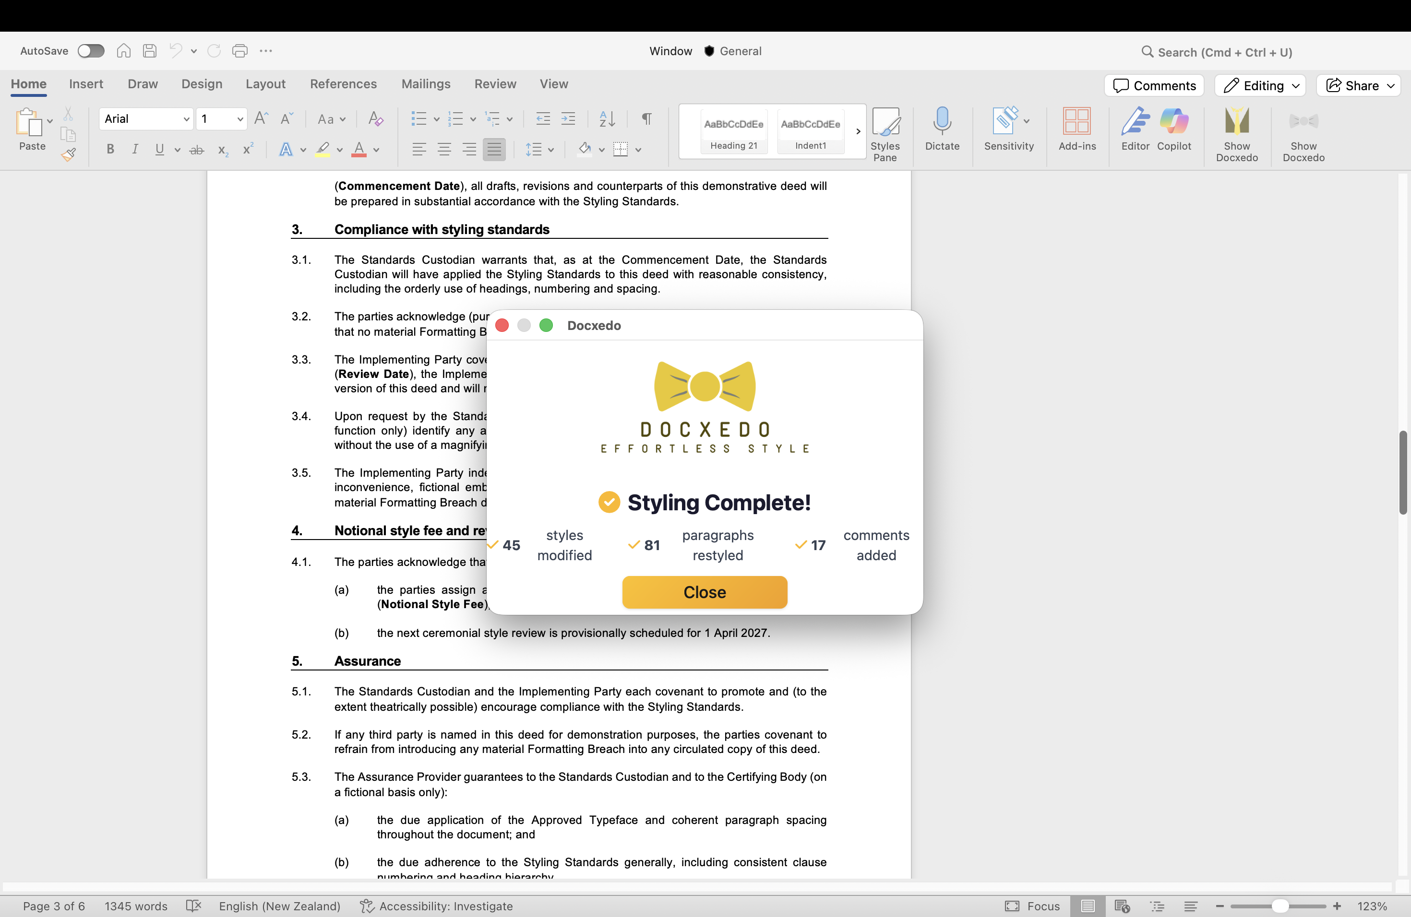Image resolution: width=1411 pixels, height=917 pixels.
Task: Open the Undo history dropdown arrow
Action: pos(194,51)
